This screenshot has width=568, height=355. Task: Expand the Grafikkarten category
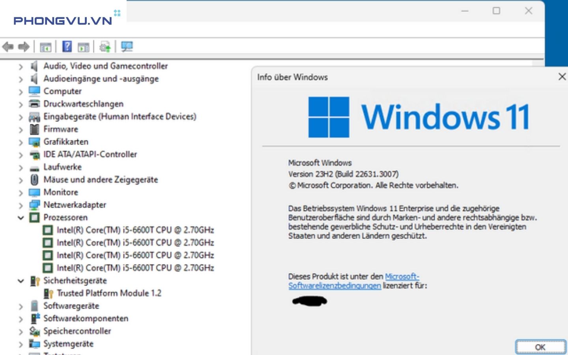[21, 142]
